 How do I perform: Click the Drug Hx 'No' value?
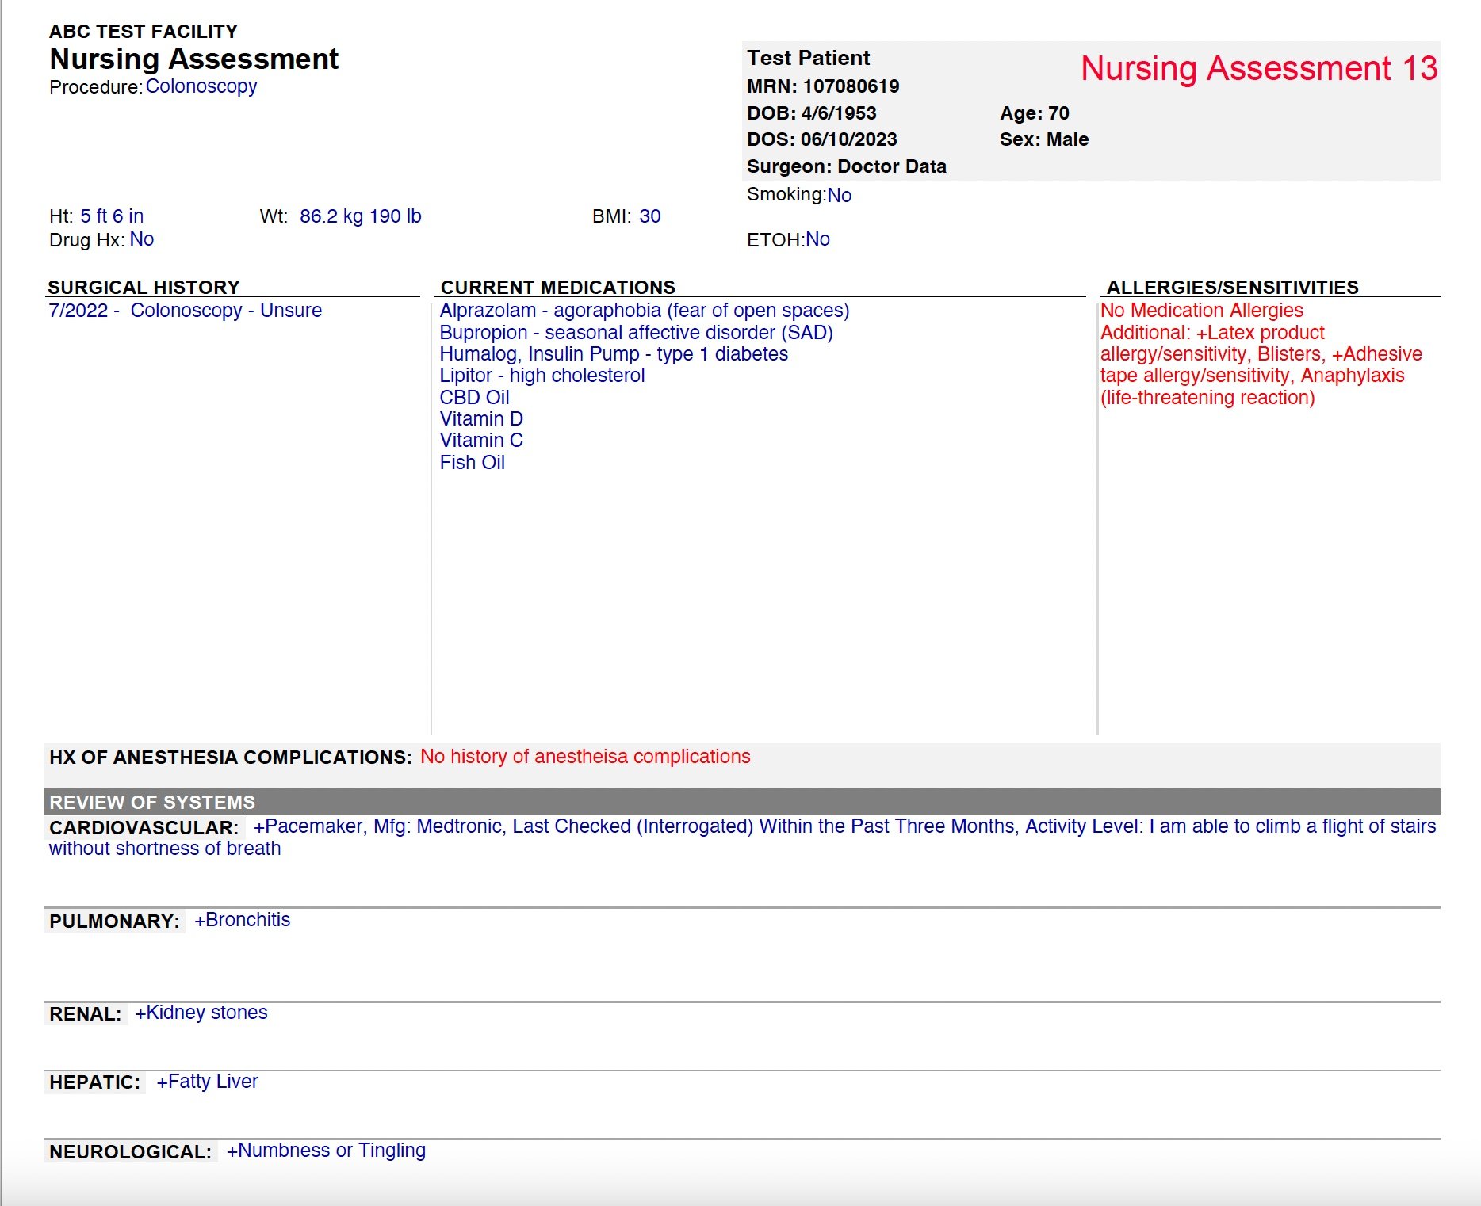[x=142, y=239]
